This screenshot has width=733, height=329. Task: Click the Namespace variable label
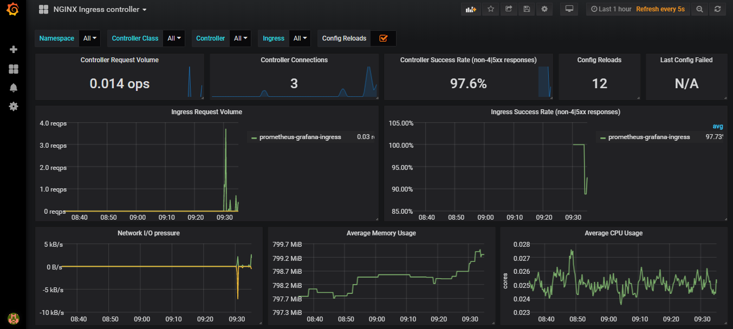tap(57, 38)
